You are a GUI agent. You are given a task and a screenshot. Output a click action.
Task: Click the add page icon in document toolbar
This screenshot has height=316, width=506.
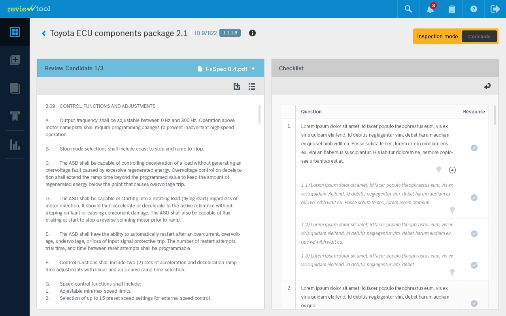[237, 87]
